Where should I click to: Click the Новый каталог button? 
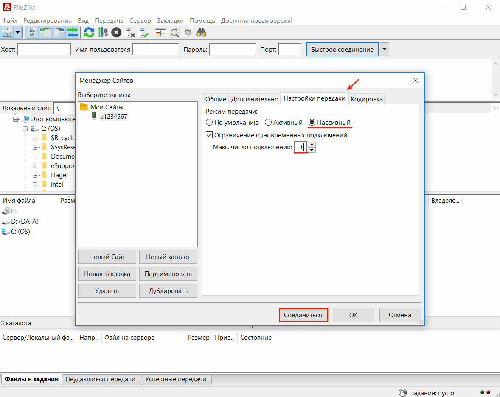tap(168, 257)
